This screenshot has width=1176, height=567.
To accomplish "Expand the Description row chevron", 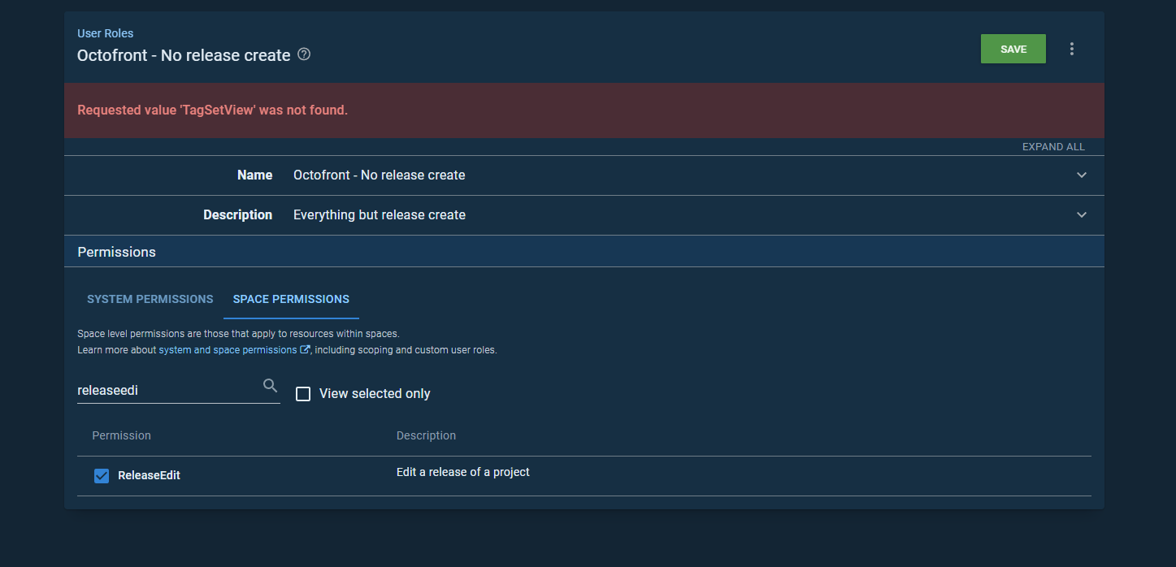I will coord(1081,214).
